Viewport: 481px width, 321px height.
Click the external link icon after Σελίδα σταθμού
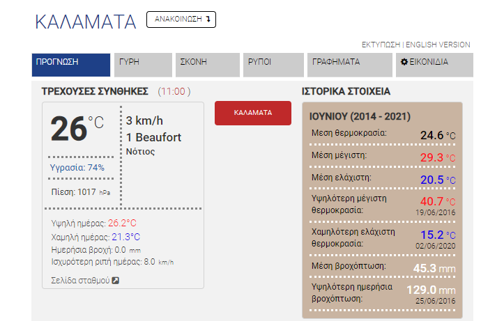pyautogui.click(x=115, y=280)
